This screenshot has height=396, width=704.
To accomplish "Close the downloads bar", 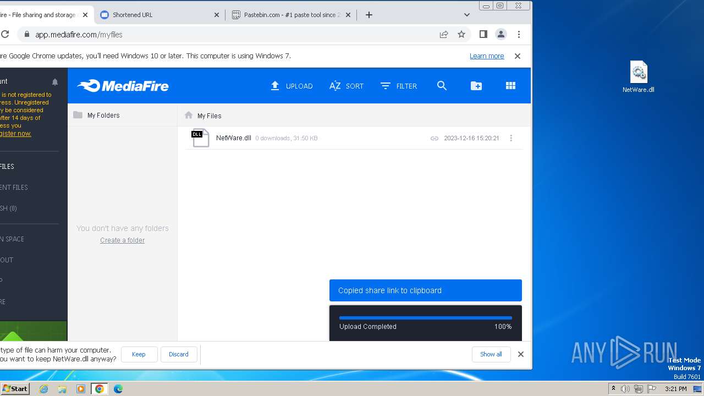I will (x=521, y=354).
